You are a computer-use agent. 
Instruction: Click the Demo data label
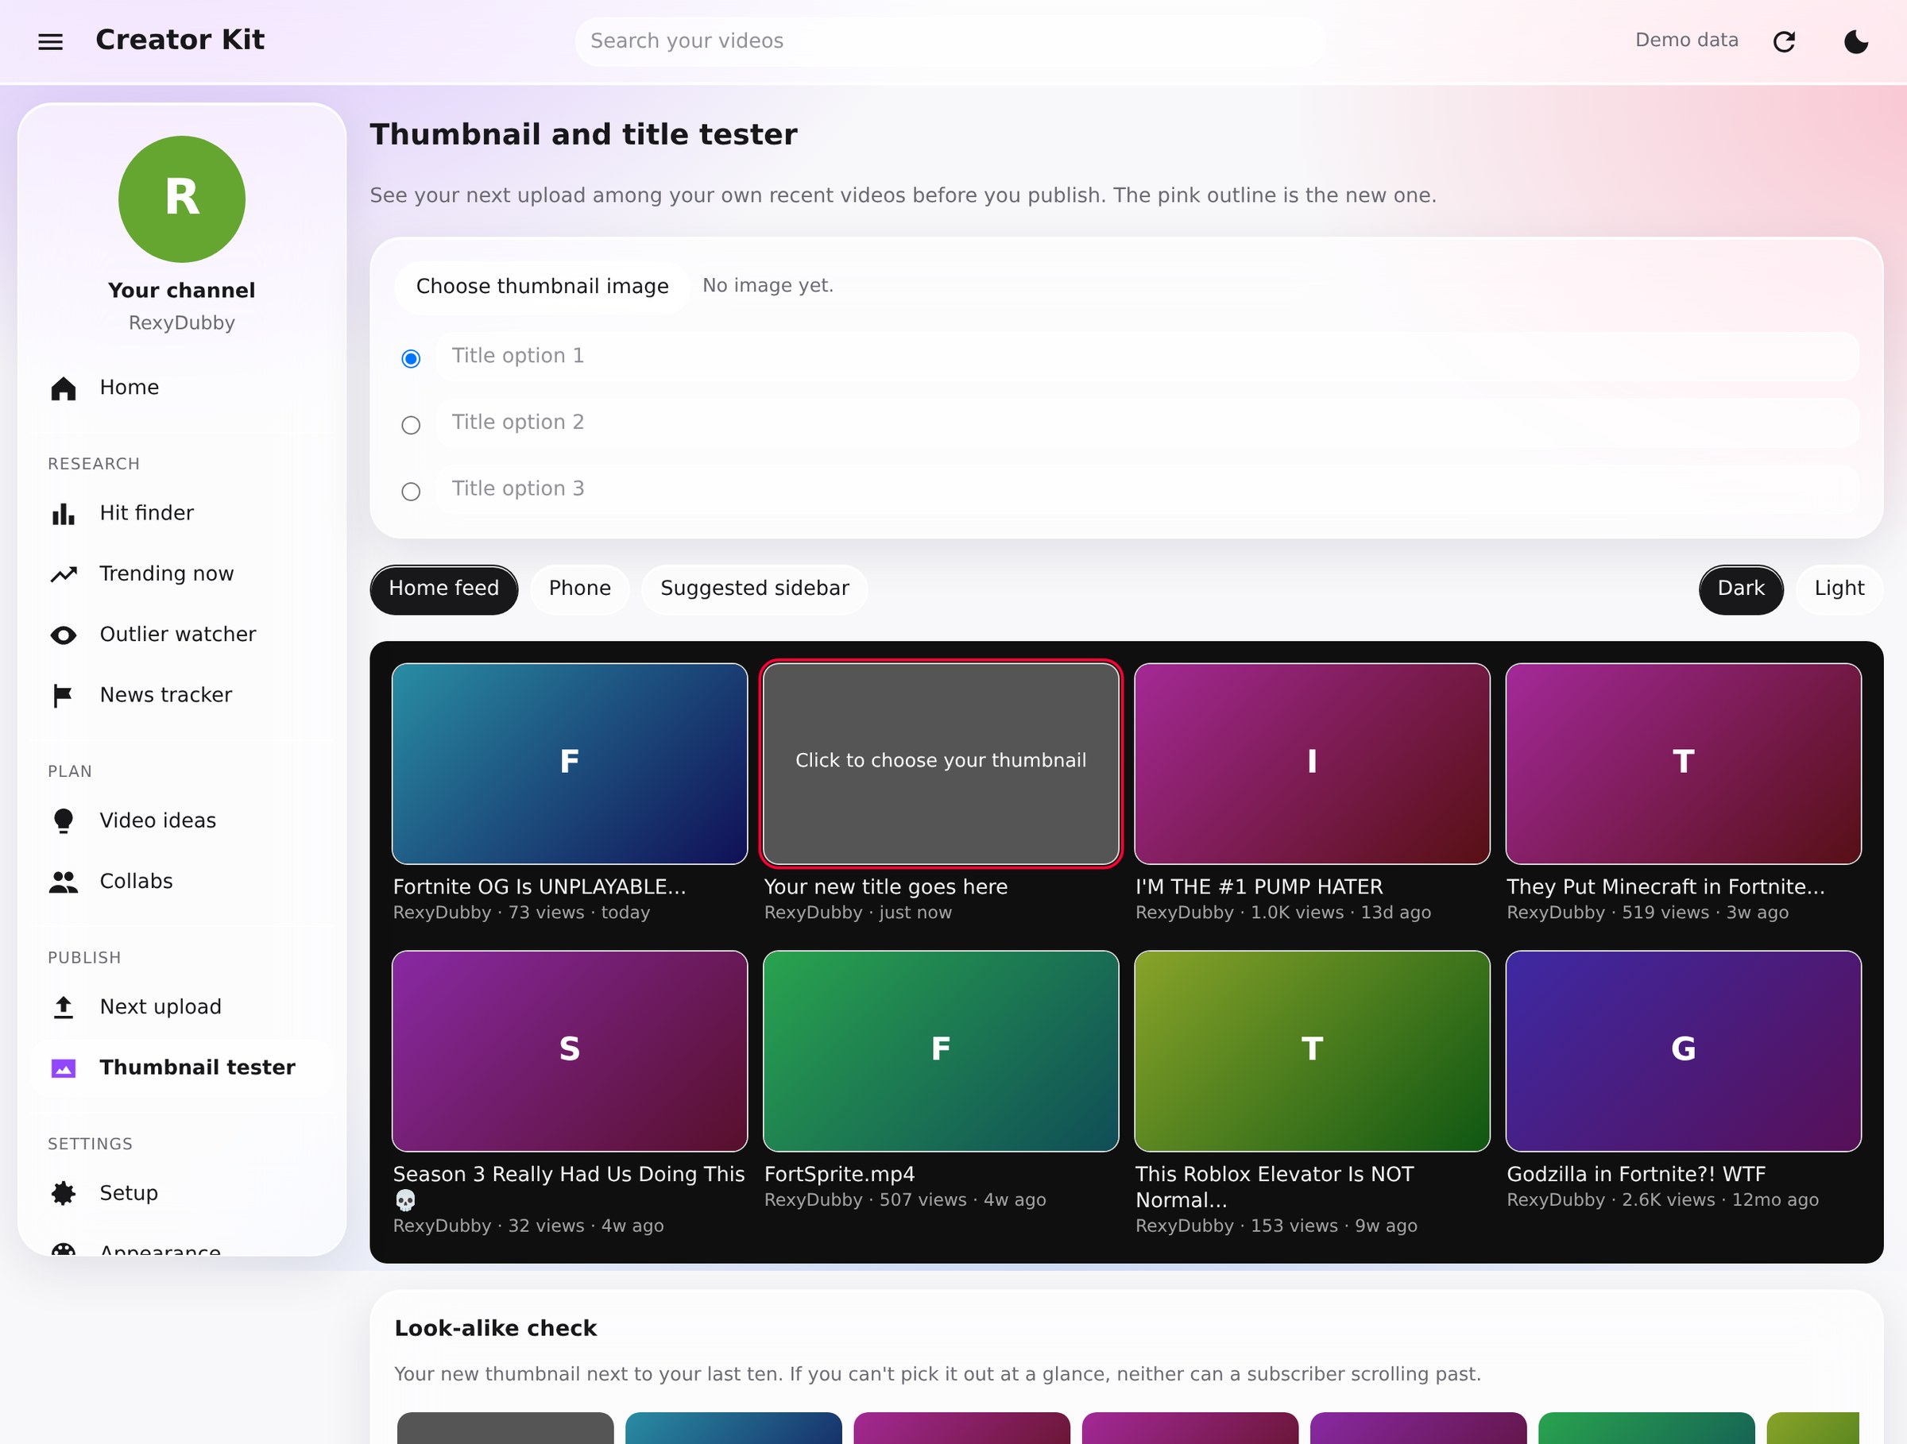pos(1686,41)
